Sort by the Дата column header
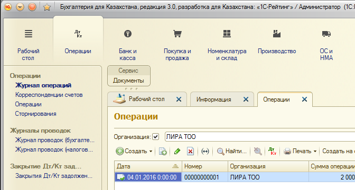This screenshot has height=190, width=355. (148, 166)
